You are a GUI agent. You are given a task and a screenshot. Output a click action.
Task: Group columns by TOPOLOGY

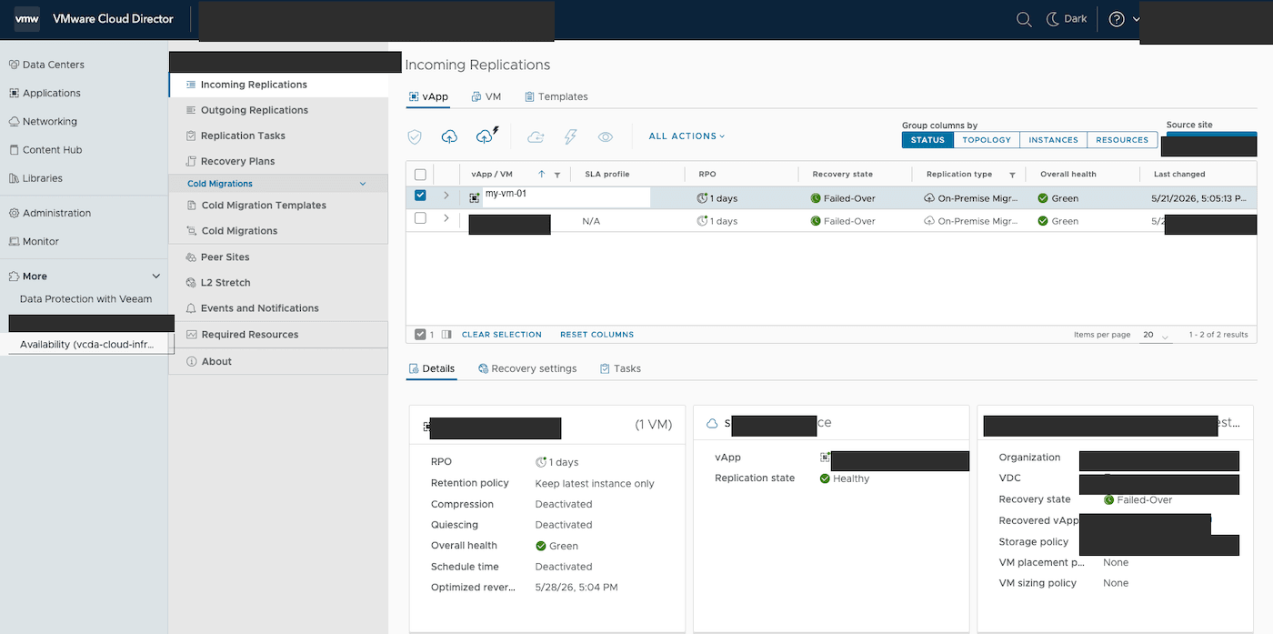987,140
